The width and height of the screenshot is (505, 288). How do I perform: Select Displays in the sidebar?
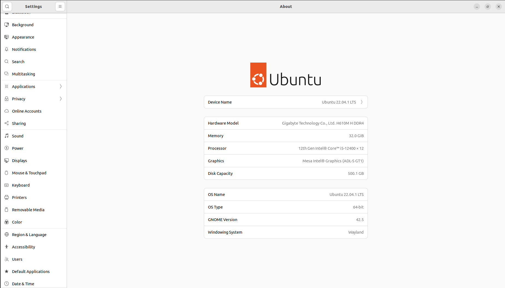(x=19, y=161)
